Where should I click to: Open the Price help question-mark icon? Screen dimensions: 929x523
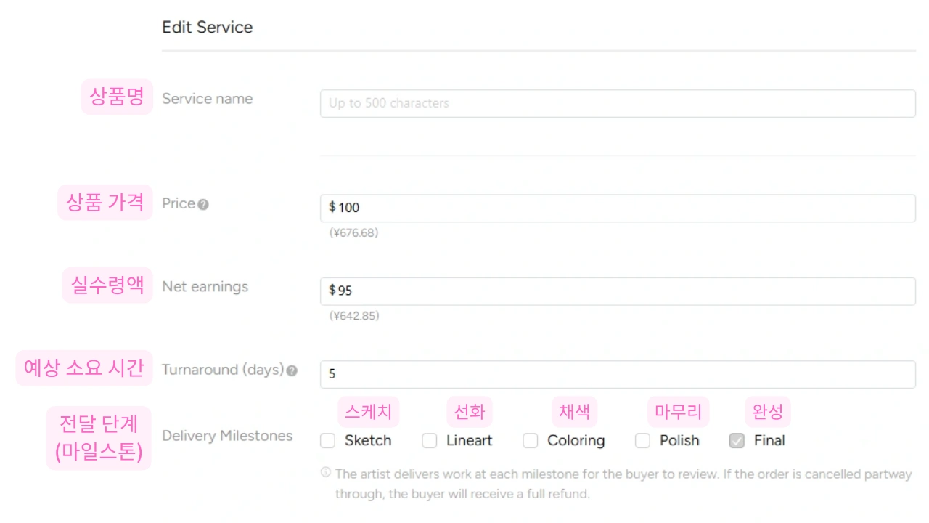(203, 205)
